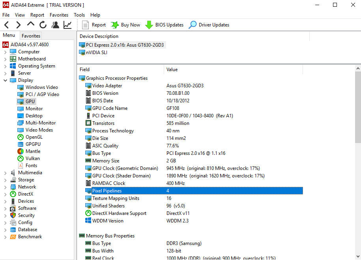Viewport: 361px width, 260px height.
Task: Select OpenGL in the Display tree
Action: click(x=34, y=137)
